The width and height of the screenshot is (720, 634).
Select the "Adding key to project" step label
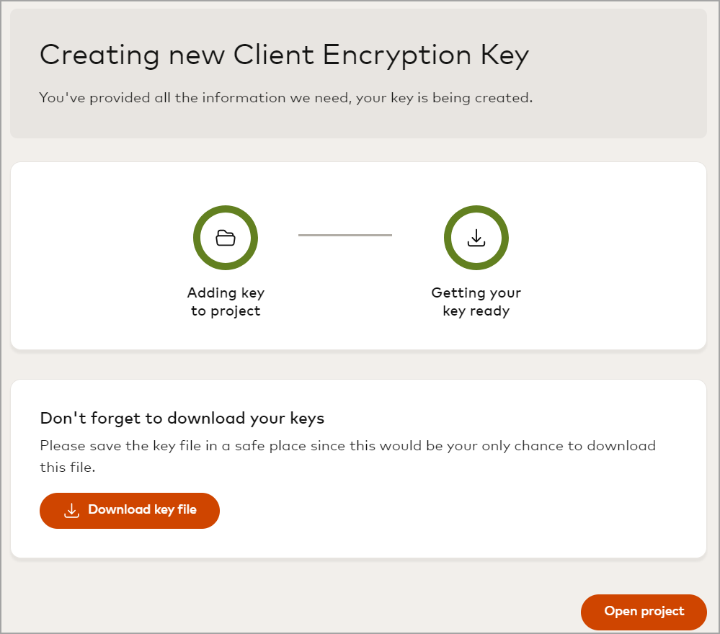(226, 302)
